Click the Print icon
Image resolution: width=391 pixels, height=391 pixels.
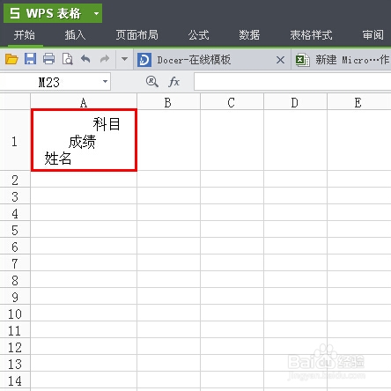click(x=48, y=59)
